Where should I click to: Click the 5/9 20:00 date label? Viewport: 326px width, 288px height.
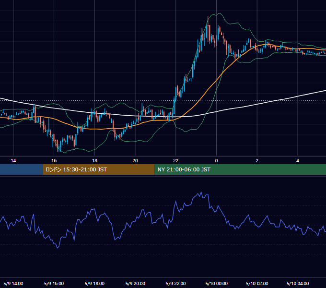(x=135, y=283)
